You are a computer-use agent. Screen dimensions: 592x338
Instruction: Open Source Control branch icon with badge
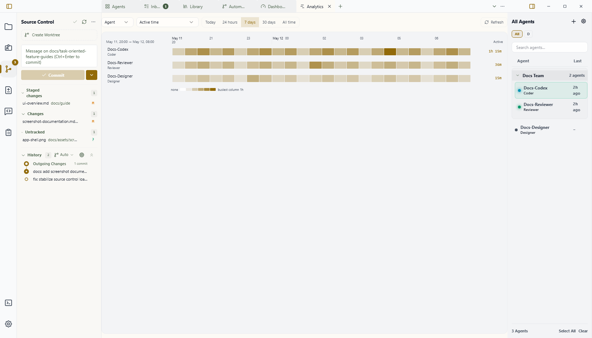[8, 69]
